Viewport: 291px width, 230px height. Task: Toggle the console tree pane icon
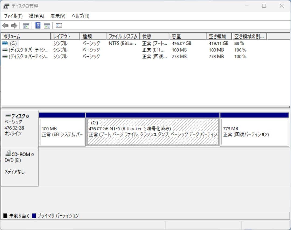(26, 25)
